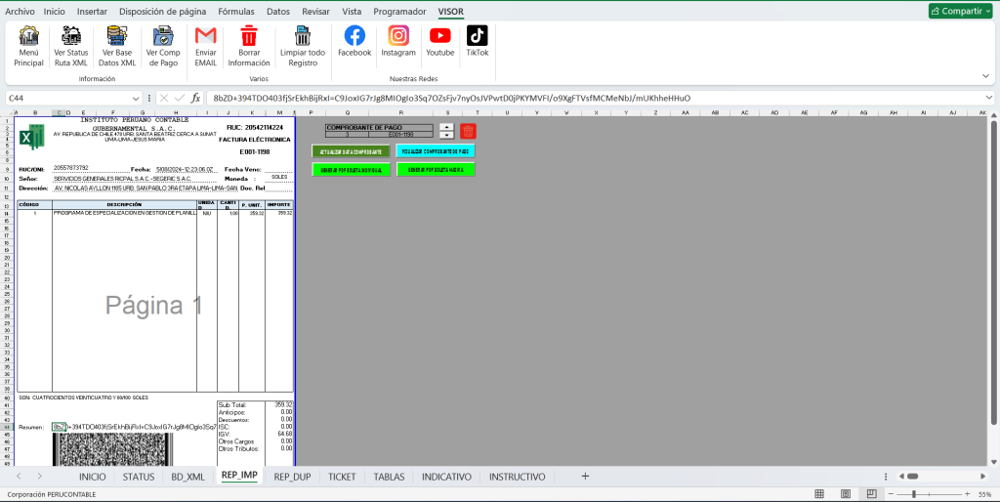Open the Datos ribbon tab

[278, 12]
